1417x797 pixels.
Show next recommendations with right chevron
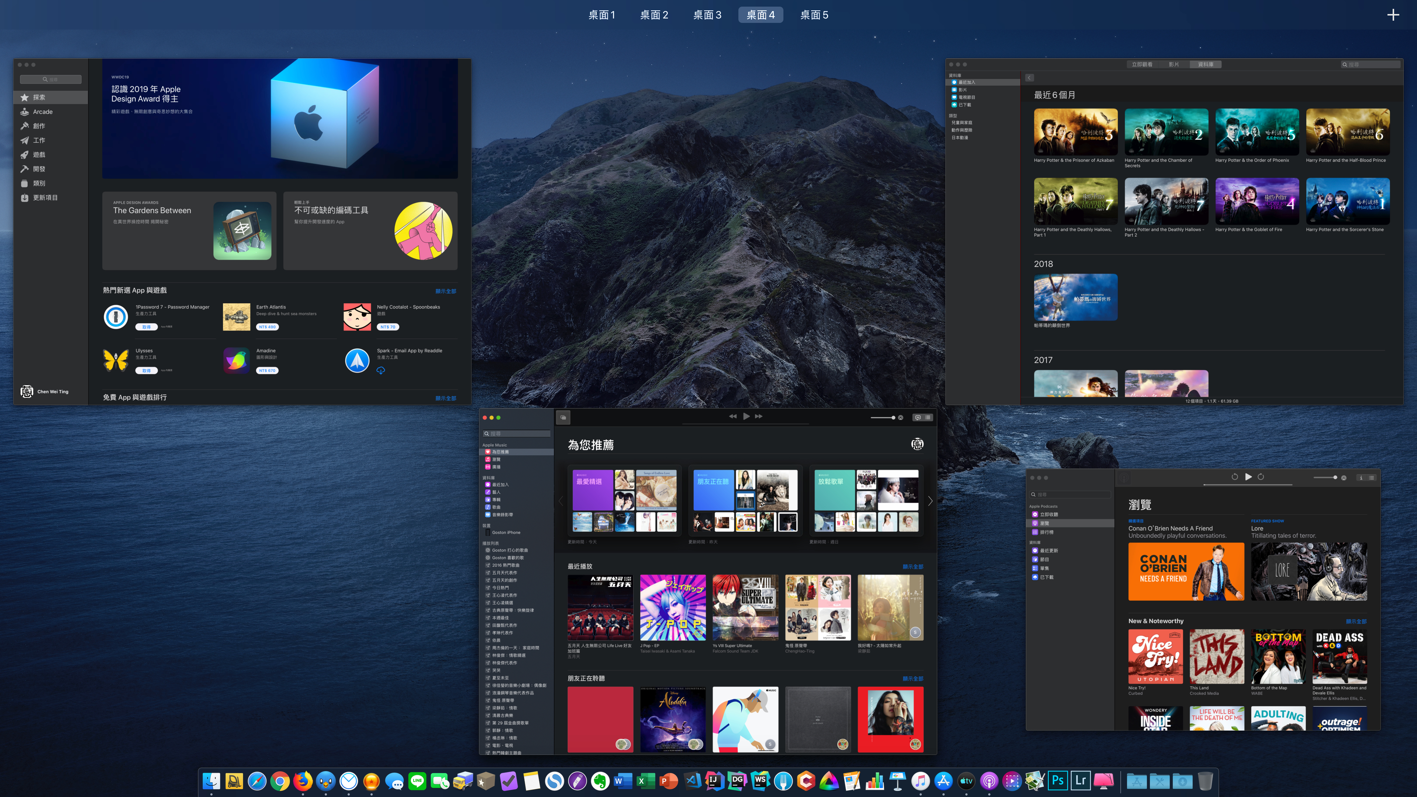pyautogui.click(x=930, y=501)
